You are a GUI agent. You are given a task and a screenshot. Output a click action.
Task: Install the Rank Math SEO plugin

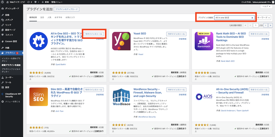[x=259, y=34]
